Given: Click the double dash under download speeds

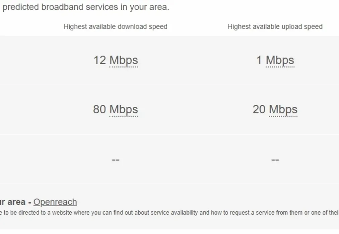Looking at the screenshot, I should 116,160.
